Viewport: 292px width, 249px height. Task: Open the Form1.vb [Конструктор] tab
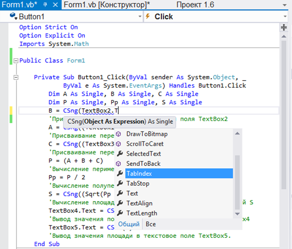click(107, 5)
